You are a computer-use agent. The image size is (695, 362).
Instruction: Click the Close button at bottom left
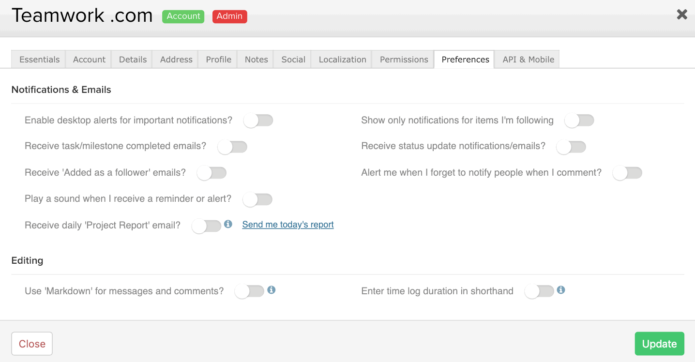(x=32, y=344)
